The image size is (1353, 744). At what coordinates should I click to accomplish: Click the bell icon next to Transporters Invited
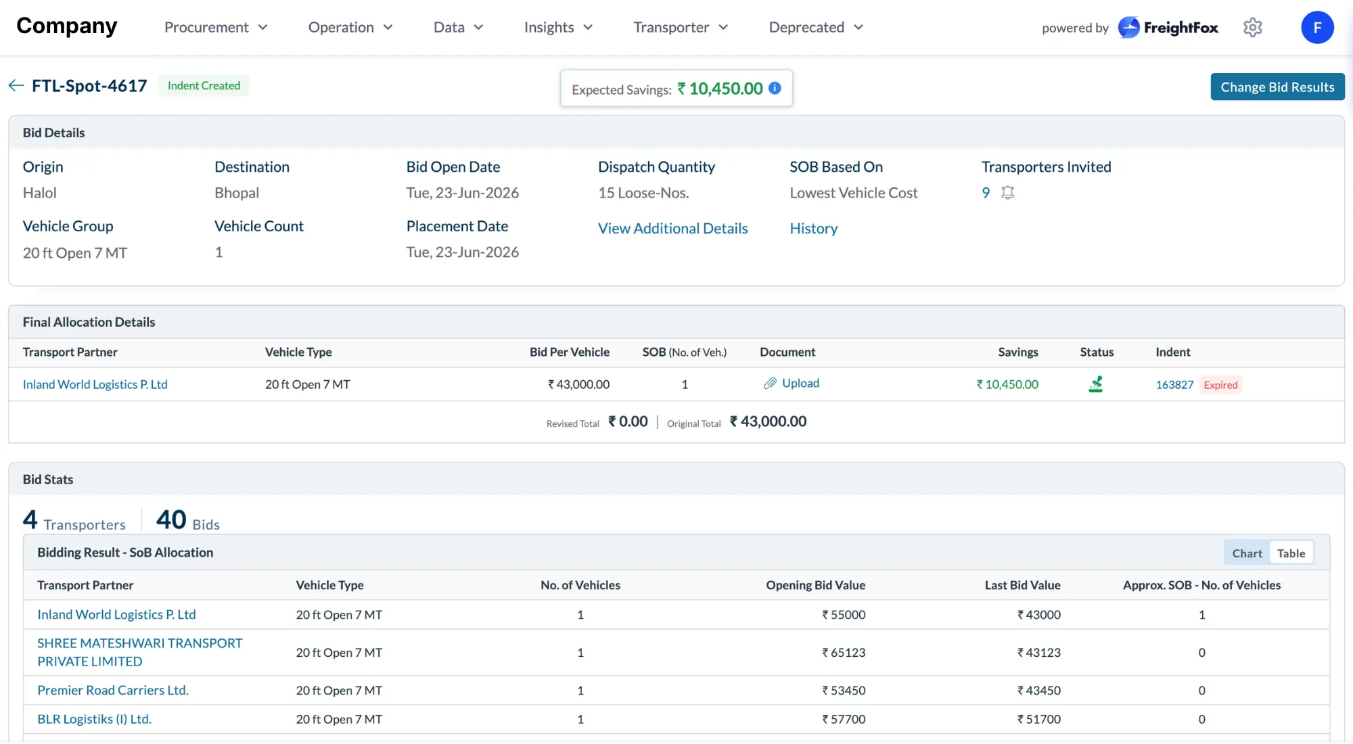click(x=1008, y=193)
